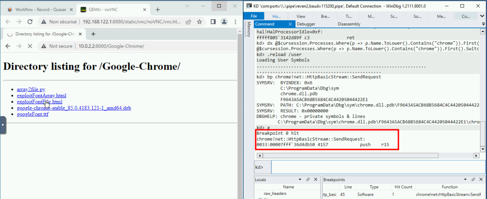Click command output scroll-up arrow

[x=482, y=31]
